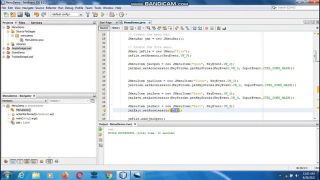Switch to the Start Page tab
The height and width of the screenshot is (180, 320).
(x=105, y=22)
